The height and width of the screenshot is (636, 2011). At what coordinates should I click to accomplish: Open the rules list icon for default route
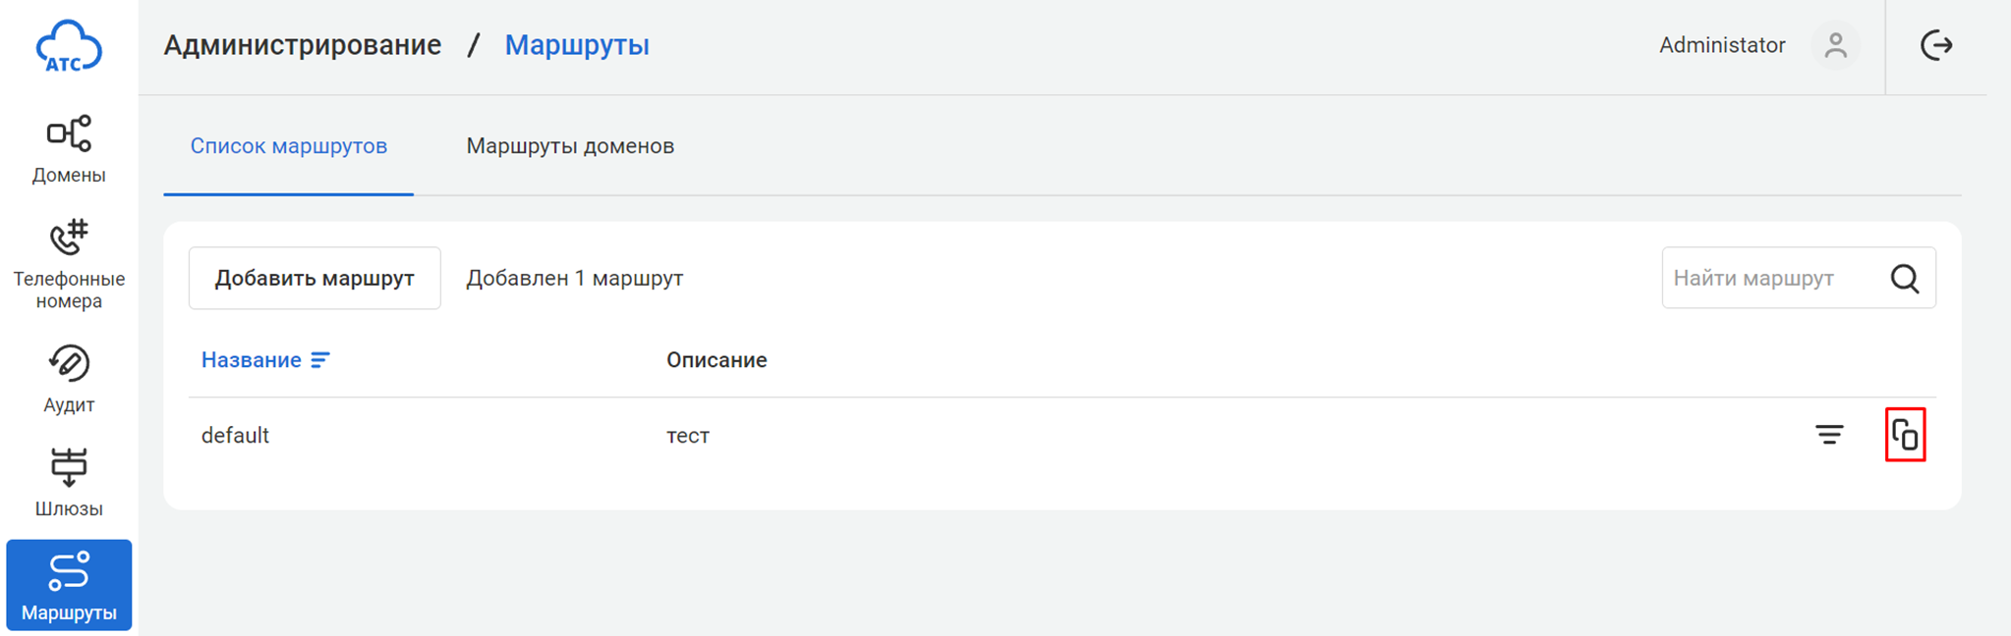(x=1828, y=435)
